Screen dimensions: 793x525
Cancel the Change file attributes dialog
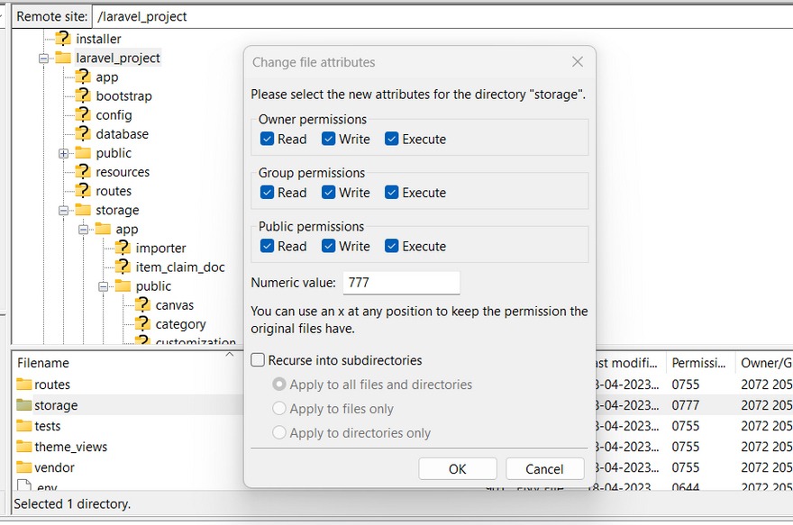click(x=544, y=468)
